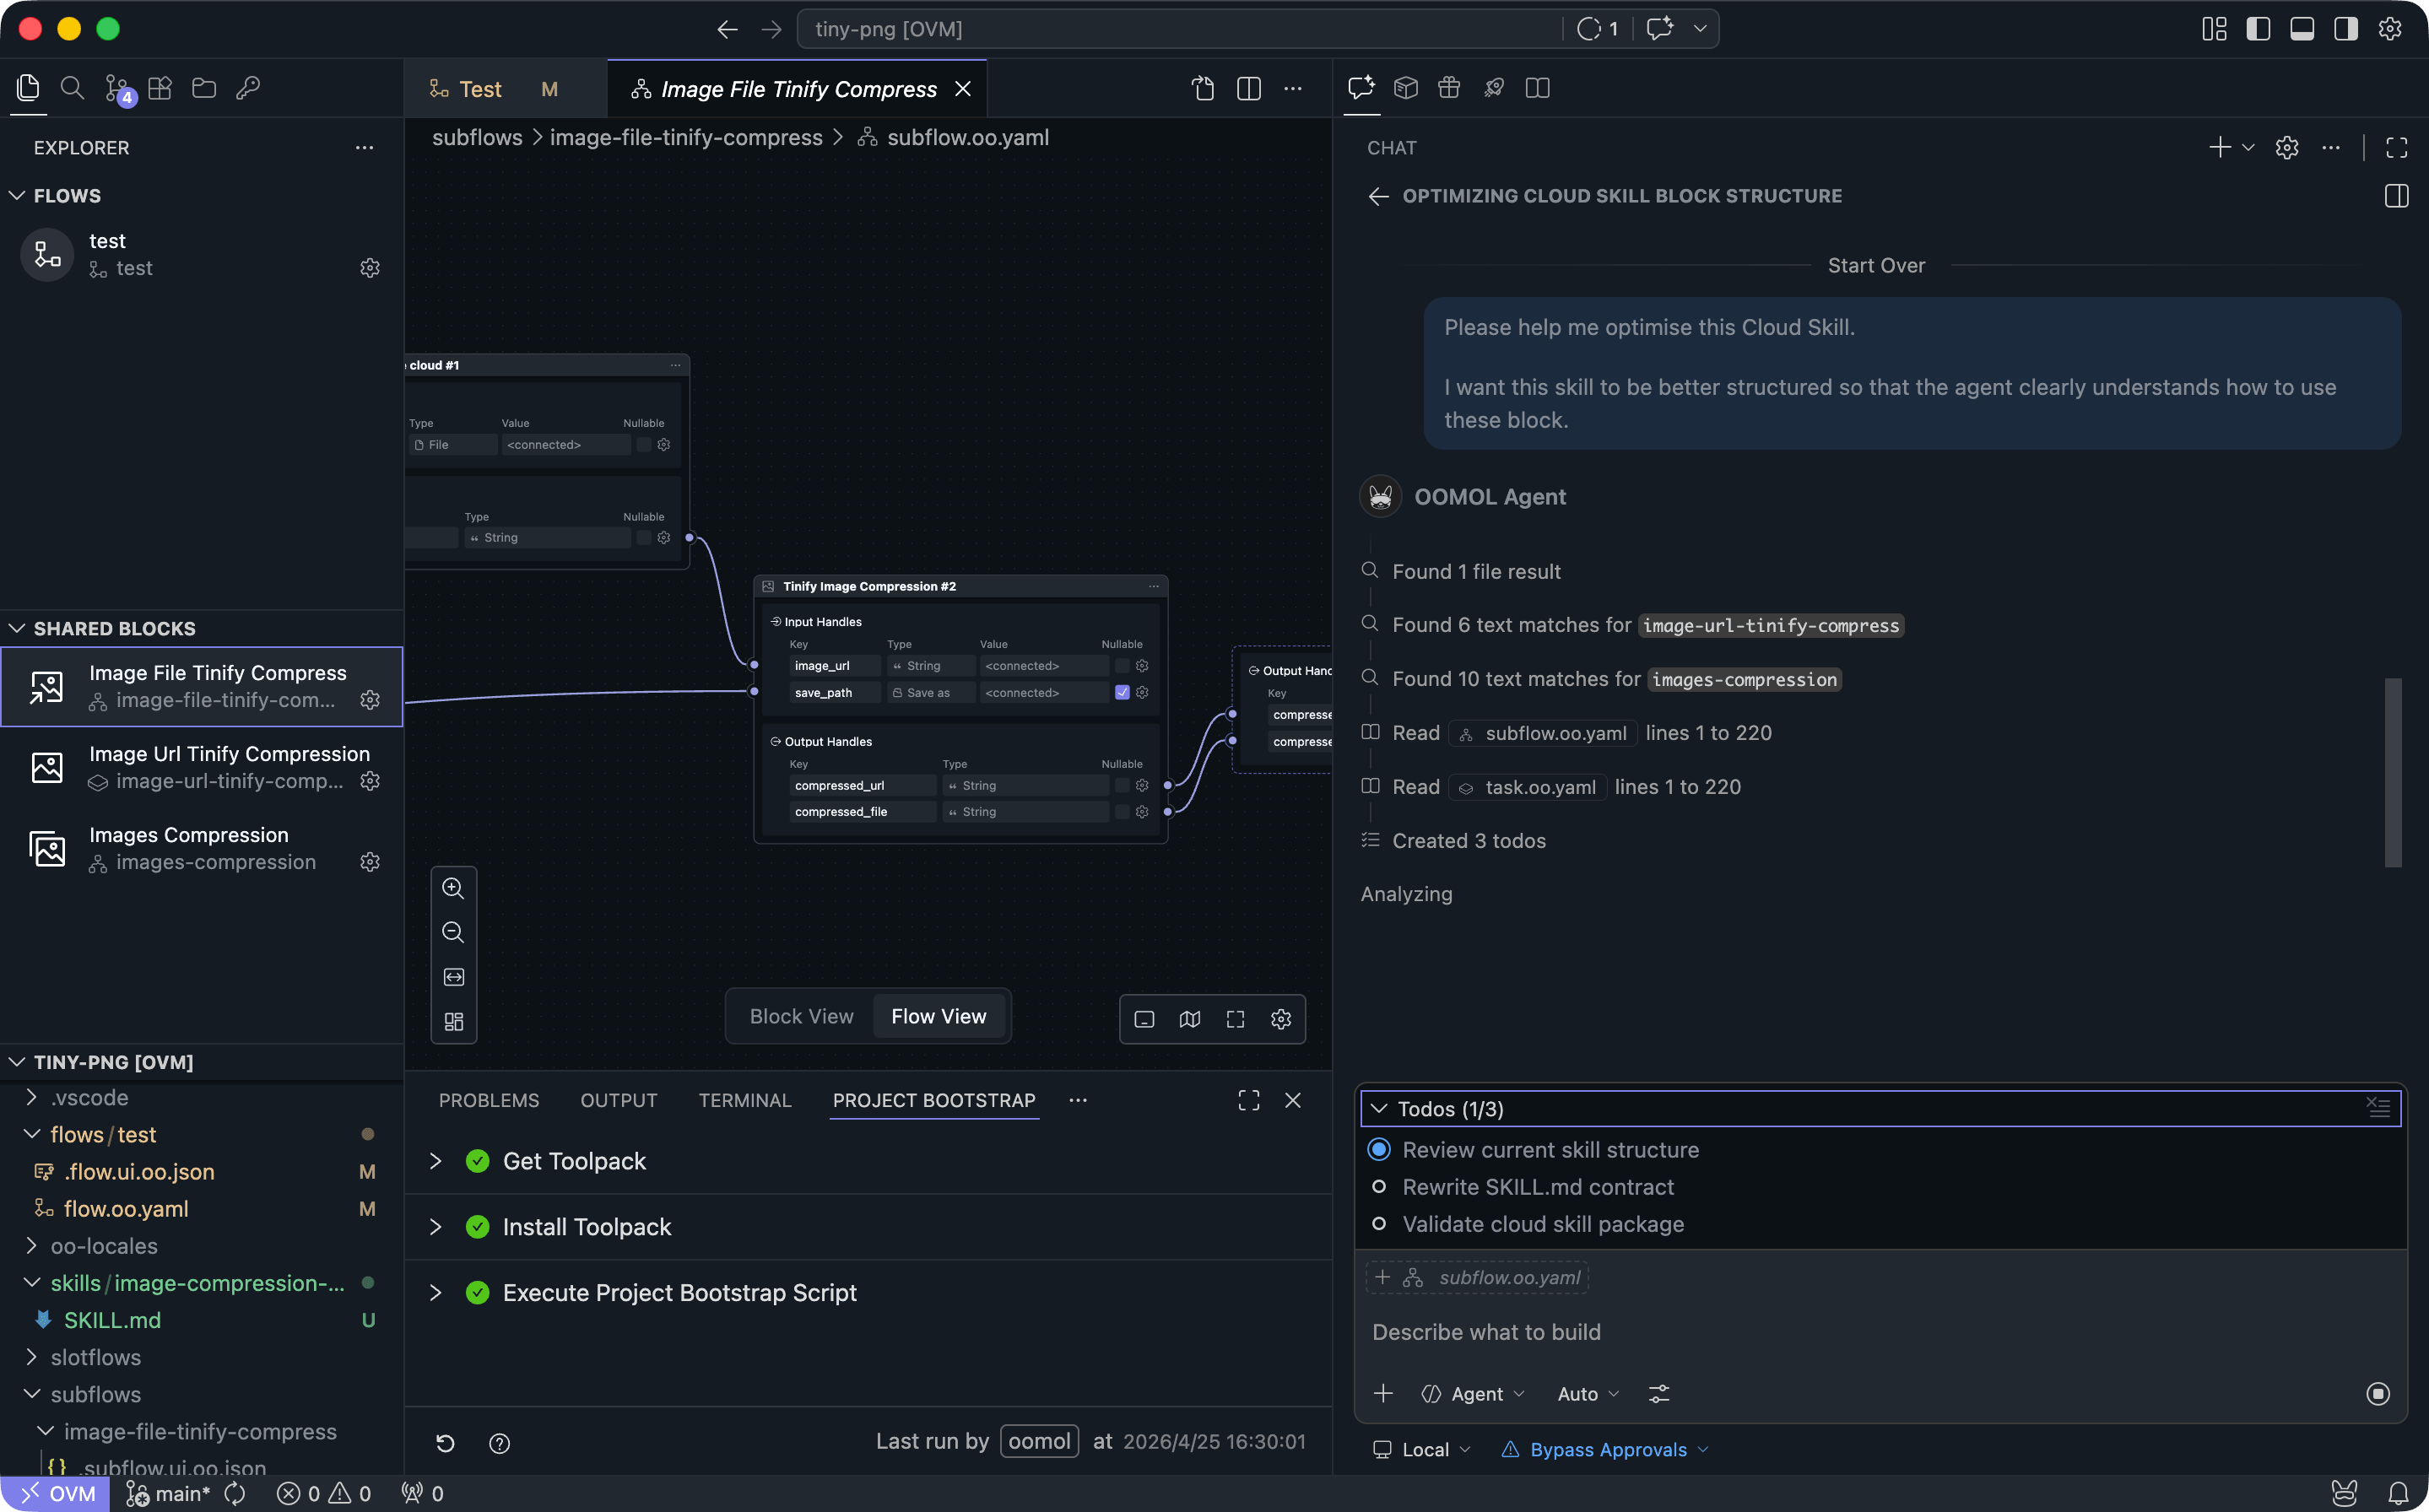
Task: Select Validate cloud skill package todo
Action: click(x=1880, y=1224)
